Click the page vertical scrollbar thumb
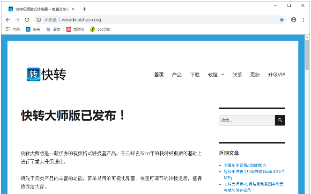 click(307, 55)
